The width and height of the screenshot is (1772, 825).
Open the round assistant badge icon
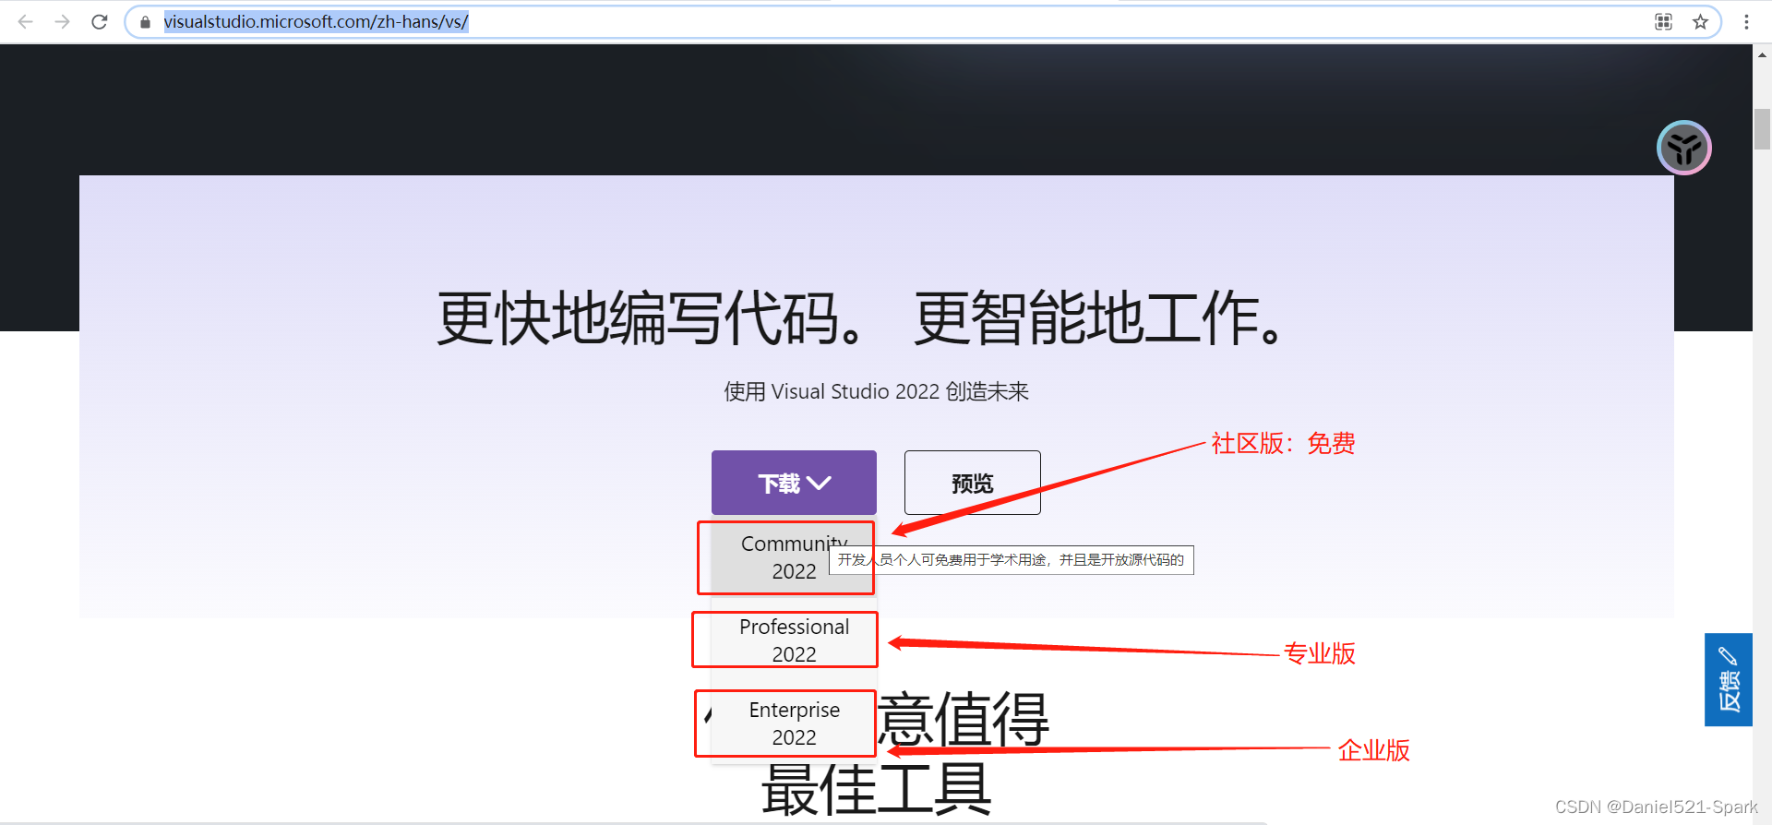[x=1684, y=148]
